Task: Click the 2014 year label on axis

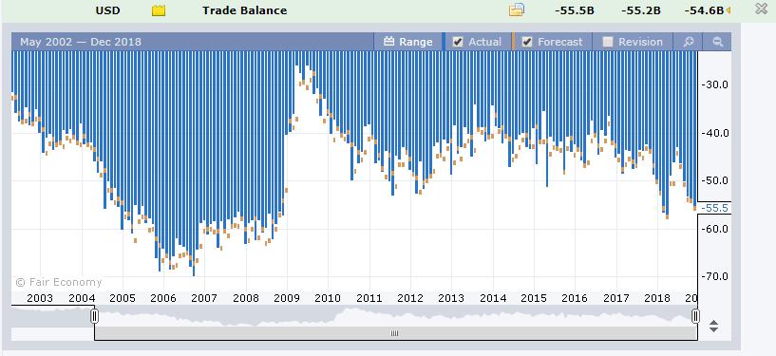Action: tap(493, 298)
